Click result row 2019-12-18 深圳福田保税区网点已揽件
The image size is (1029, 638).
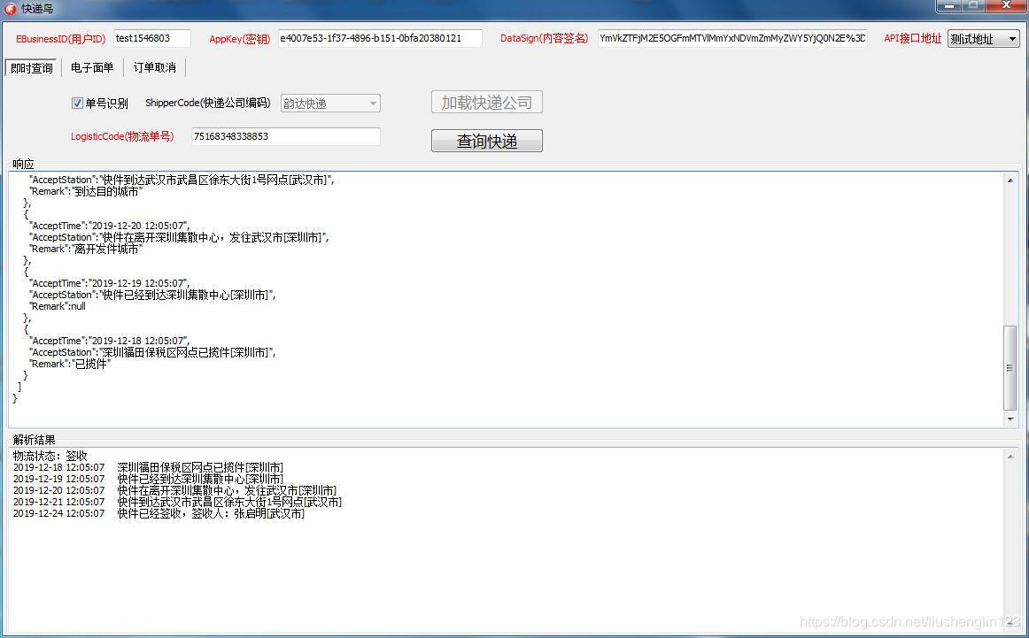[148, 467]
